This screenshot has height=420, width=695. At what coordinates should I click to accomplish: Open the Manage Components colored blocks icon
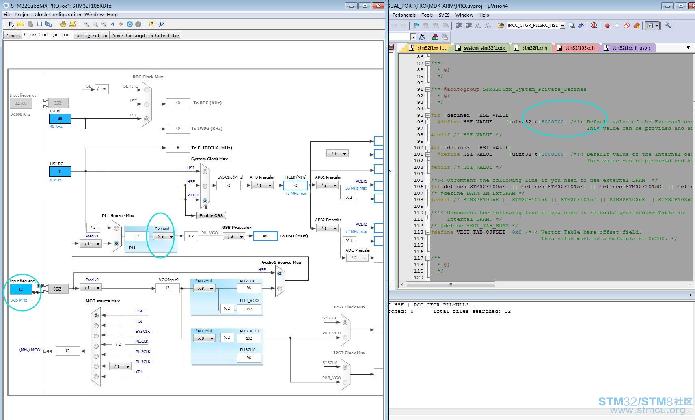coord(435,37)
